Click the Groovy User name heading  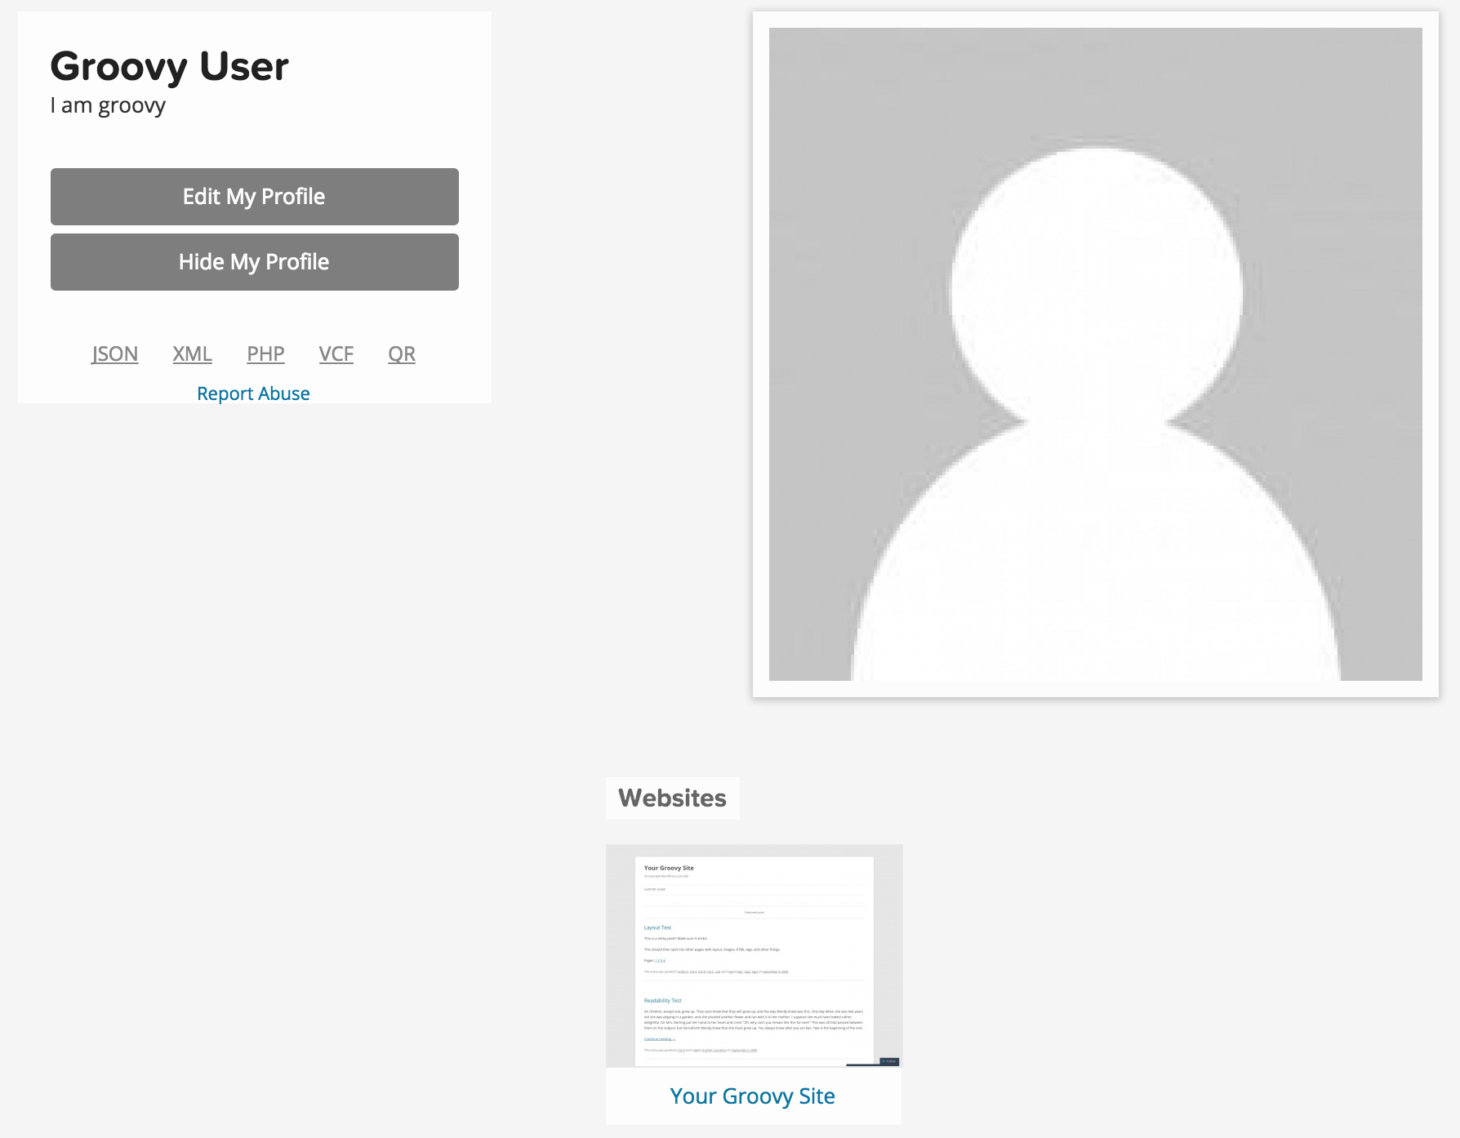[169, 66]
